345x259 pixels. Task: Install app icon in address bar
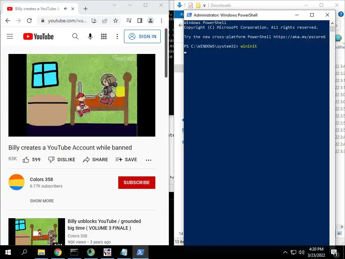point(94,21)
